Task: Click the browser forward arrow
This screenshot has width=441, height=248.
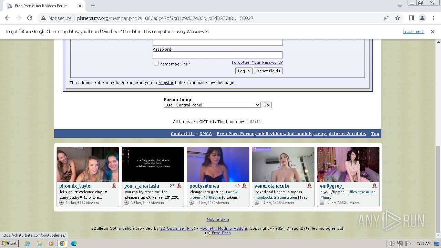Action: pyautogui.click(x=19, y=18)
